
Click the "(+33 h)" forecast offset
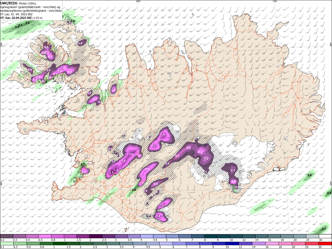tap(37, 18)
